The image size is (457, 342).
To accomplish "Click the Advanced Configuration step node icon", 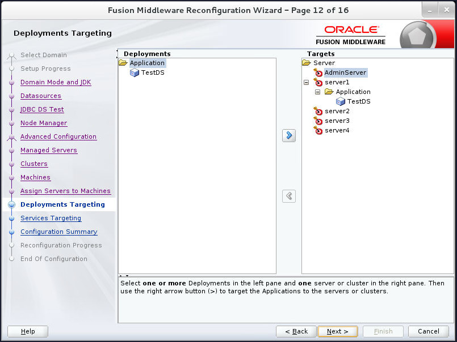I will 12,137.
